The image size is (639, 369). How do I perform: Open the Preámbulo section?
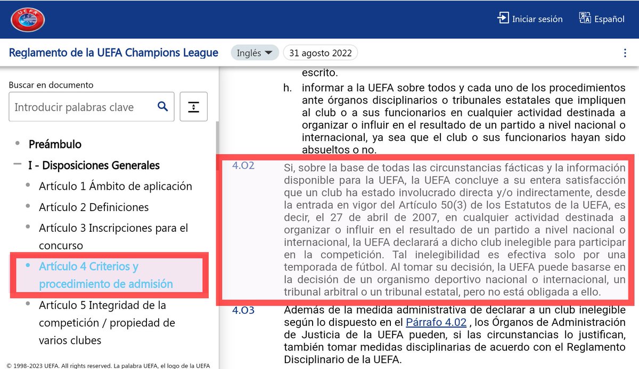tap(55, 144)
